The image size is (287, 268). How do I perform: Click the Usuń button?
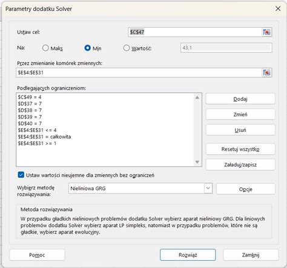tap(240, 130)
